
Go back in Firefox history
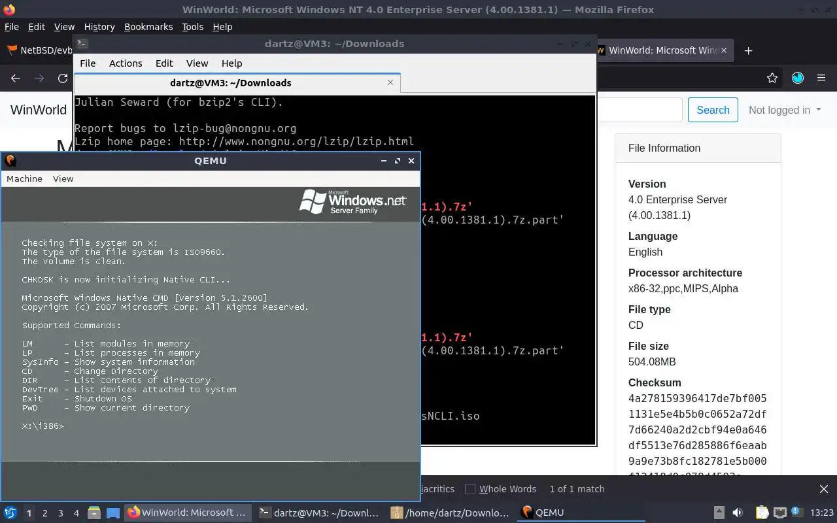16,78
